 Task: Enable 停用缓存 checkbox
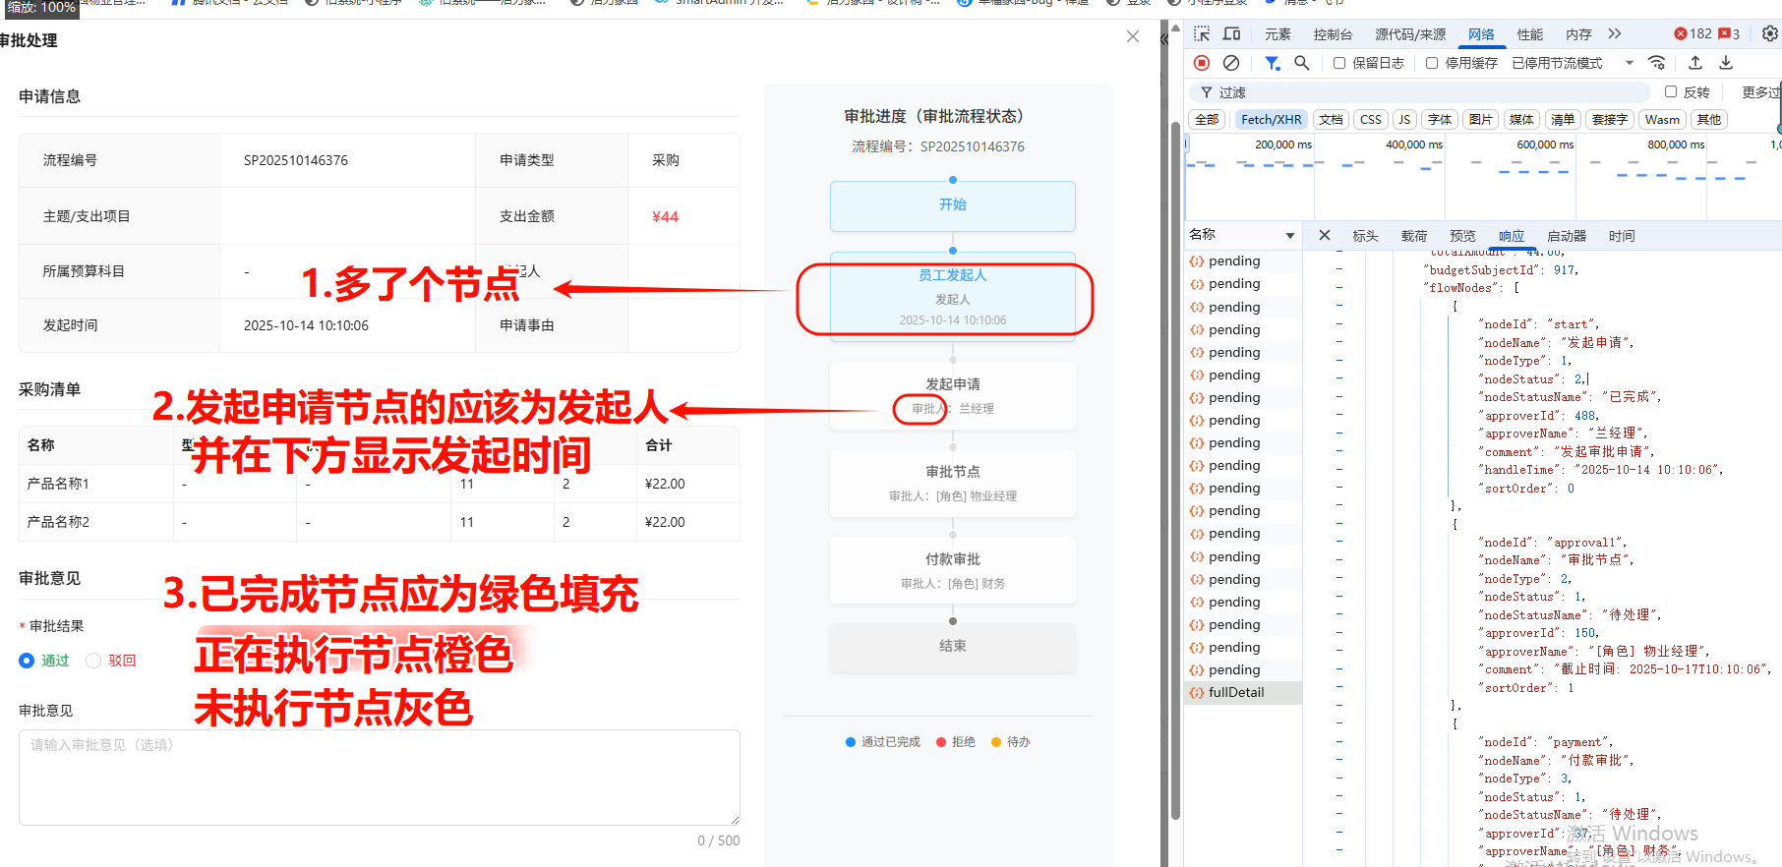1432,63
